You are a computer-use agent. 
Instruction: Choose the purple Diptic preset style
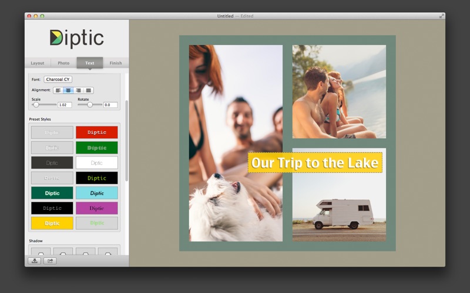(x=97, y=208)
